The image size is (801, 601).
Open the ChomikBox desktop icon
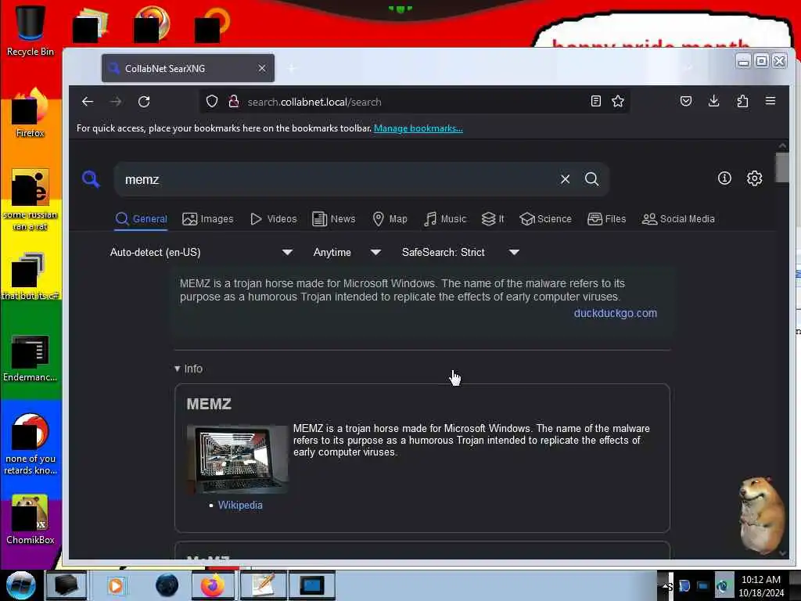point(31,520)
